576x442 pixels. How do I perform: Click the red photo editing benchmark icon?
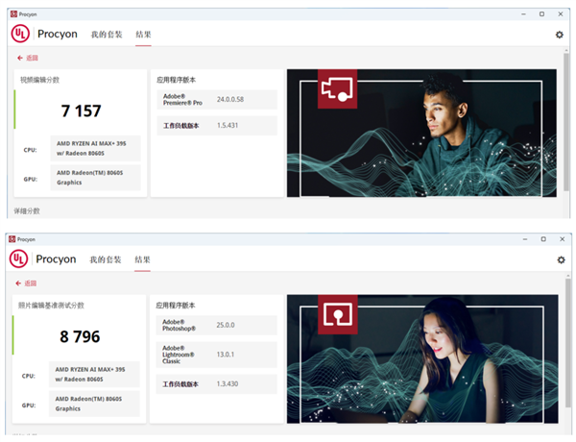(338, 314)
